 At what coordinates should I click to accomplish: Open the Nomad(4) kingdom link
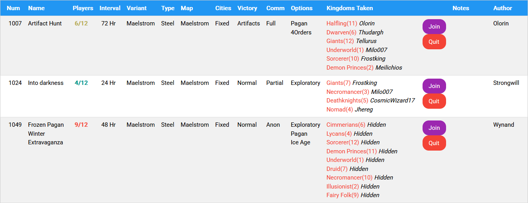[x=339, y=110]
